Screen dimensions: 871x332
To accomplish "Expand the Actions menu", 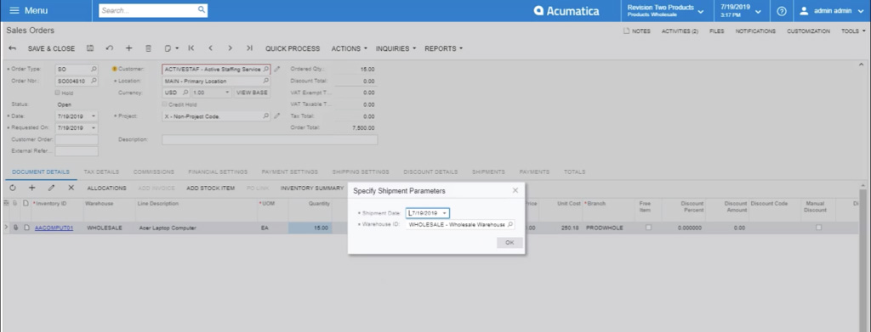I will (350, 48).
